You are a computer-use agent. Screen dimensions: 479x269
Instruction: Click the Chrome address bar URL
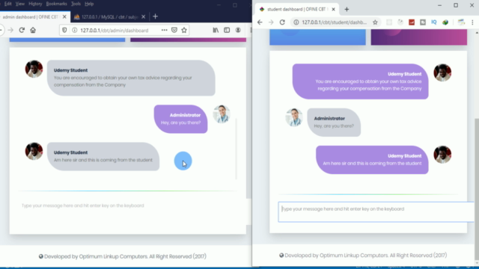335,22
